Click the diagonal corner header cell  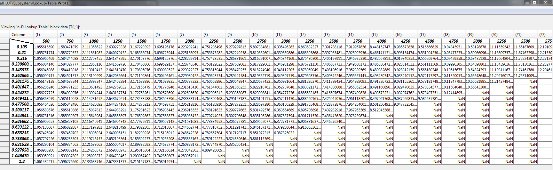pyautogui.click(x=21, y=41)
